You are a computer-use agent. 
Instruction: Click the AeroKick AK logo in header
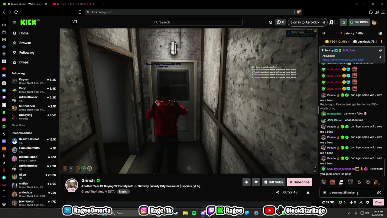tap(332, 22)
